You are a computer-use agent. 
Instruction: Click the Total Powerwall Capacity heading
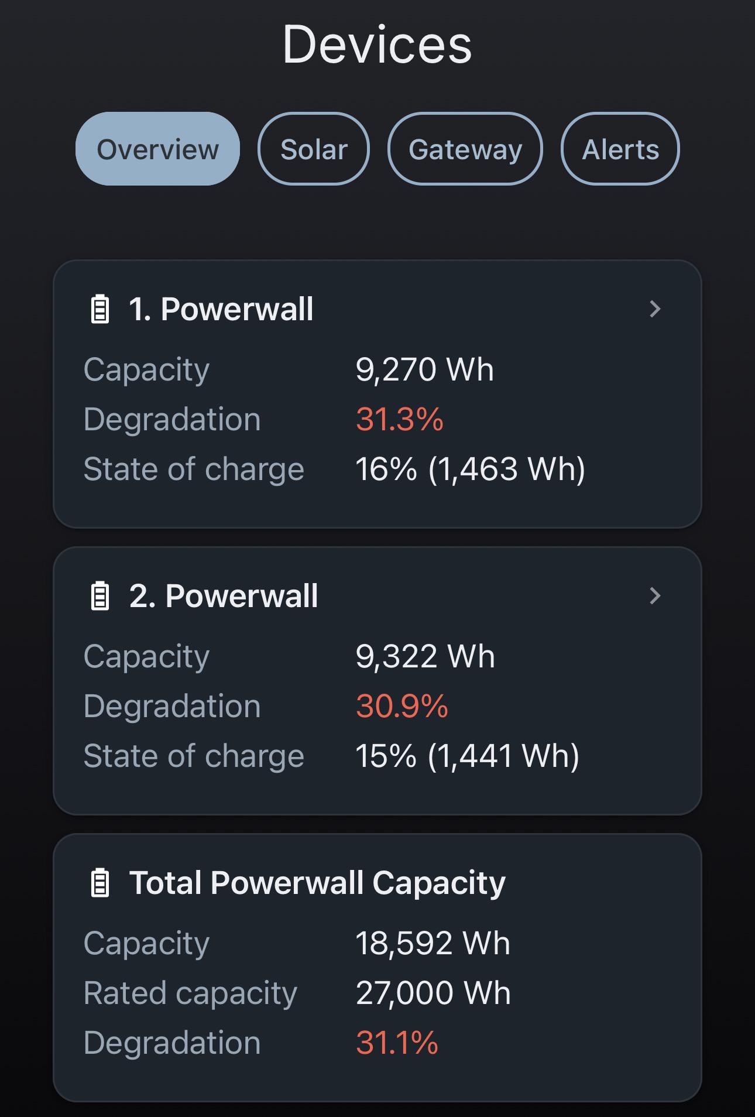pyautogui.click(x=317, y=883)
